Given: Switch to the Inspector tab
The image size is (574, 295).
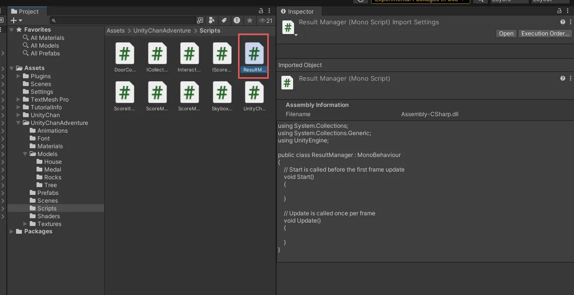Looking at the screenshot, I should 297,11.
